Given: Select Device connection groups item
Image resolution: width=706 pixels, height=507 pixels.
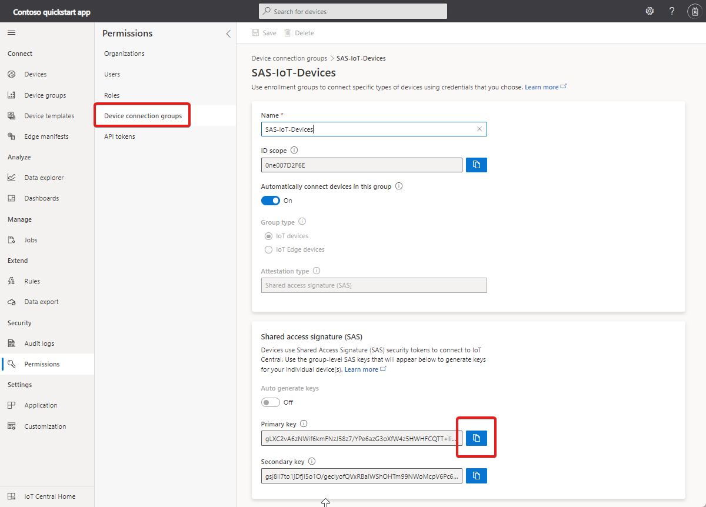Looking at the screenshot, I should pos(165,116).
